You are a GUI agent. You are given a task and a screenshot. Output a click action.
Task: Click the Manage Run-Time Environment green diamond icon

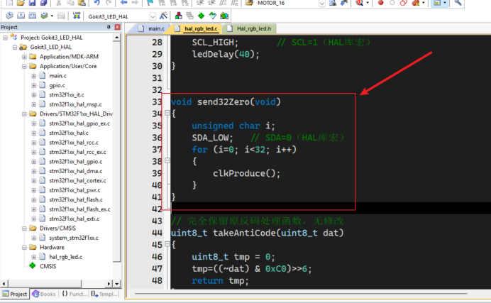pos(202,15)
